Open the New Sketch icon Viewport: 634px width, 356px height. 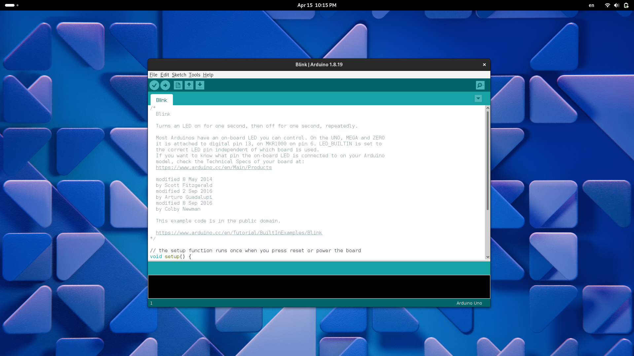click(178, 85)
